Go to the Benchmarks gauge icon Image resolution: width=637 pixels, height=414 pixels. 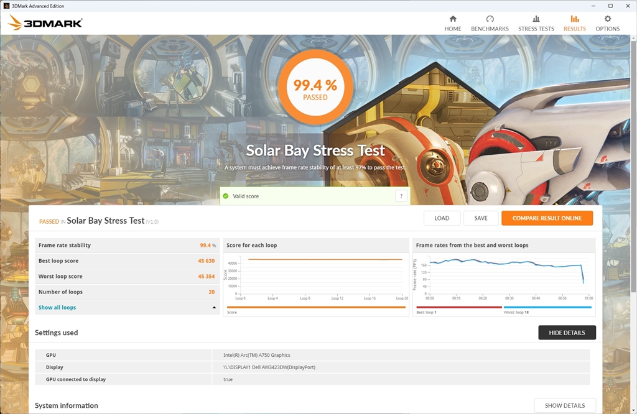490,19
